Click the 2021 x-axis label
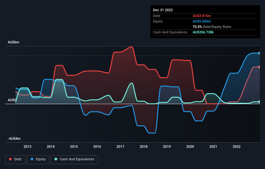This screenshot has height=169, width=265. [x=213, y=147]
